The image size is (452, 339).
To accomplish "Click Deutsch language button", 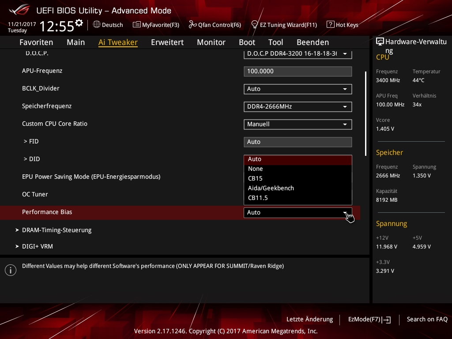I will (x=108, y=25).
